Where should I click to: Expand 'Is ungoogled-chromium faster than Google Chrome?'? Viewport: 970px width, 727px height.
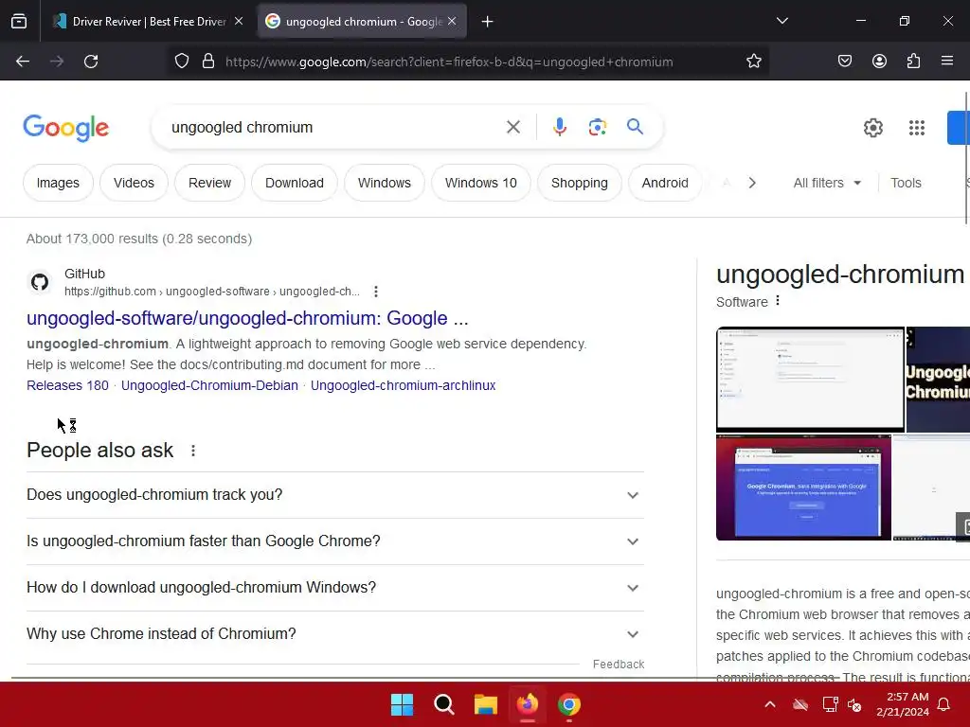pos(335,541)
